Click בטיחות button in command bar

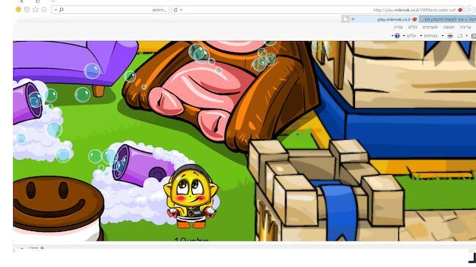(431, 36)
